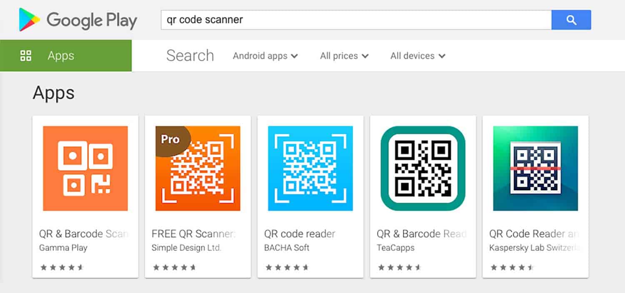Click the search magnifier icon
The image size is (625, 293).
pos(571,20)
